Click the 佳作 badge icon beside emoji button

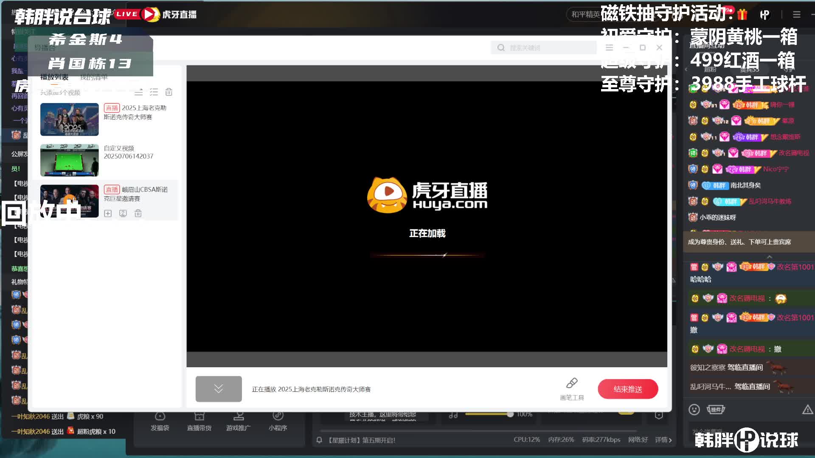coord(716,409)
